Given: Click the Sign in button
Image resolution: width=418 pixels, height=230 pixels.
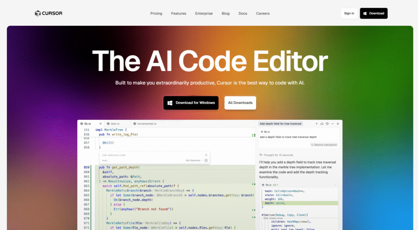Looking at the screenshot, I should [349, 13].
